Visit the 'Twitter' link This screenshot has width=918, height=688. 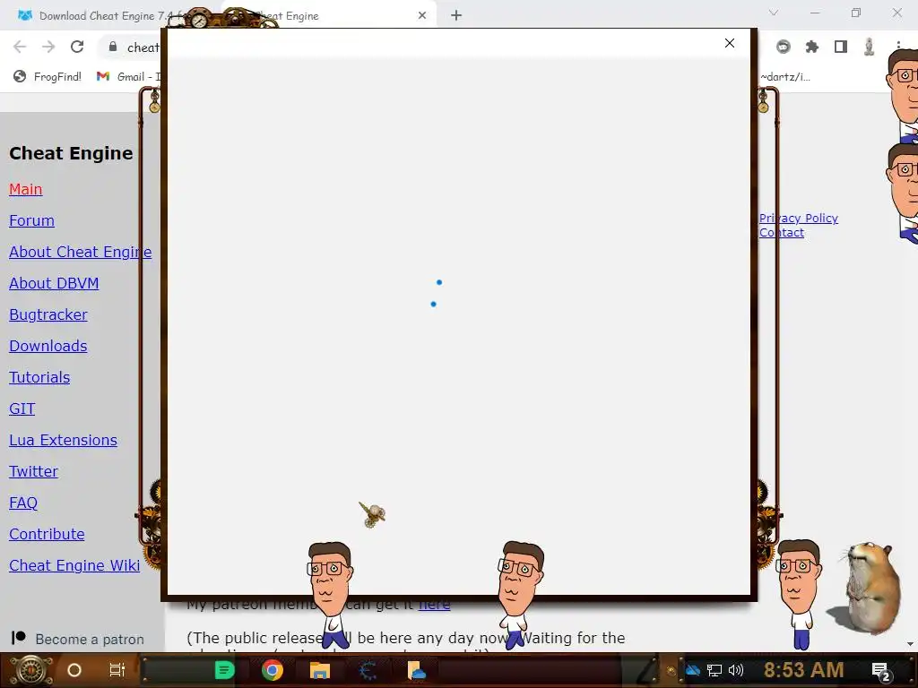tap(33, 471)
